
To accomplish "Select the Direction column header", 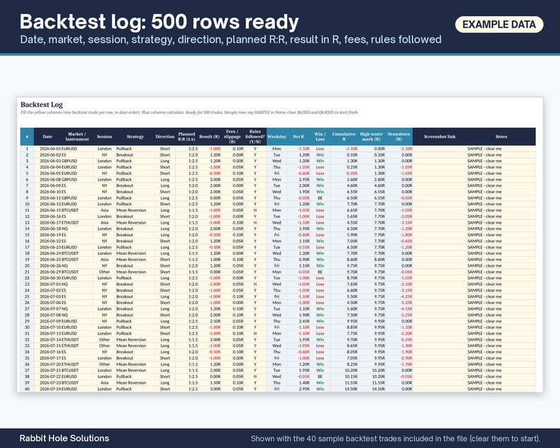I will (165, 136).
